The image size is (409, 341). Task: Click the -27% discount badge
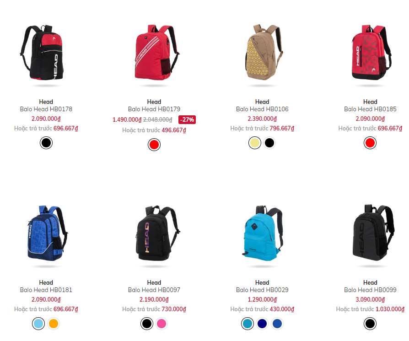pyautogui.click(x=187, y=120)
